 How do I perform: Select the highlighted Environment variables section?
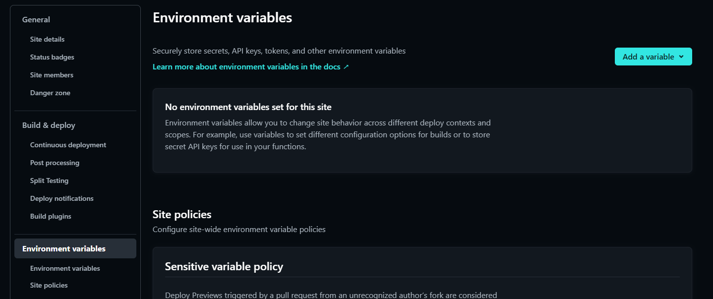75,248
